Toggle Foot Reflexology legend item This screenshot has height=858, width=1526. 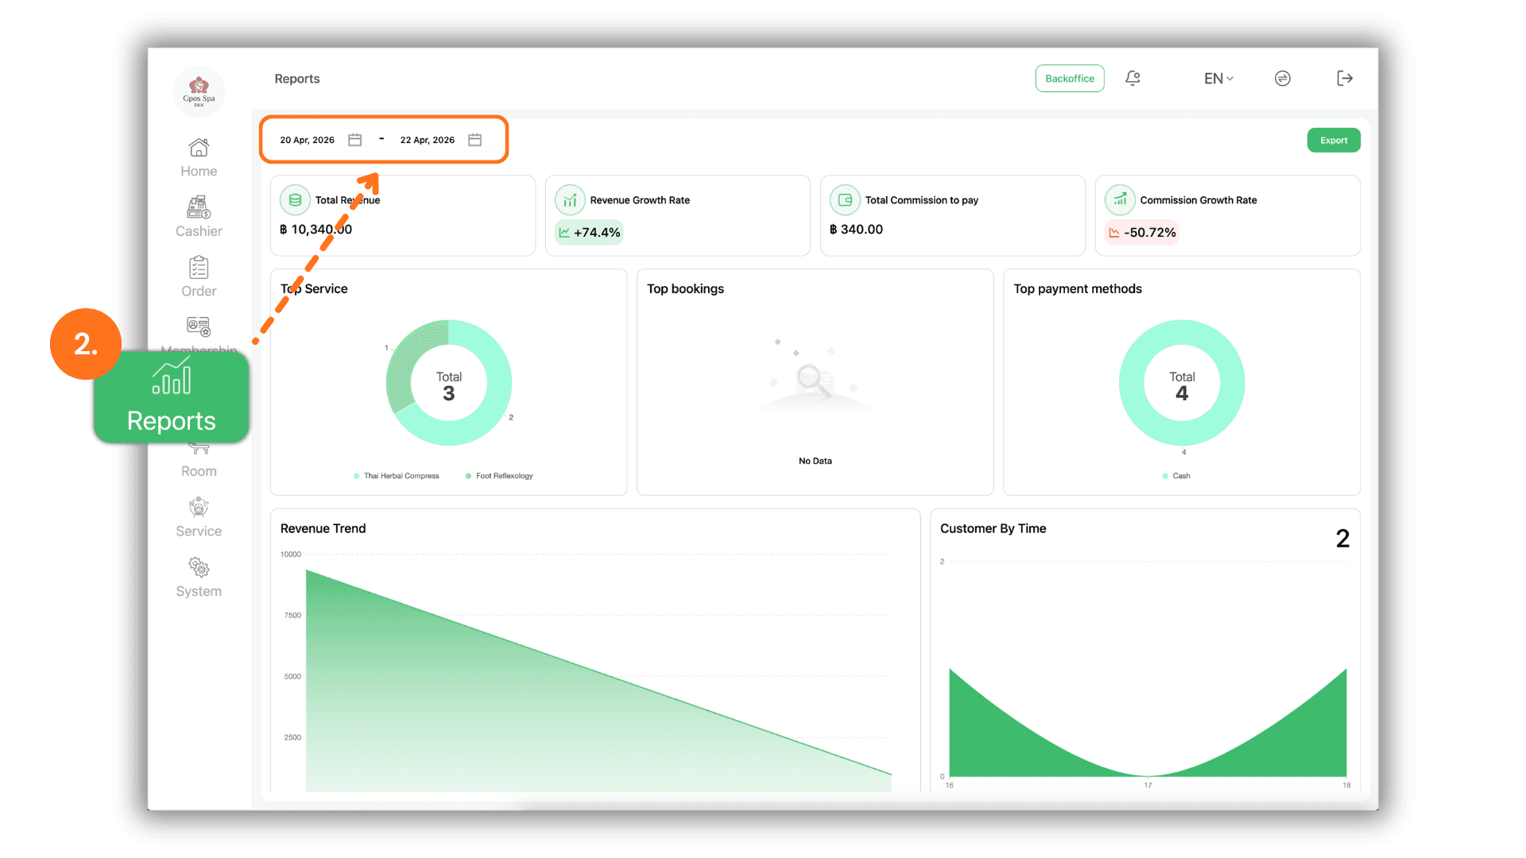point(499,476)
